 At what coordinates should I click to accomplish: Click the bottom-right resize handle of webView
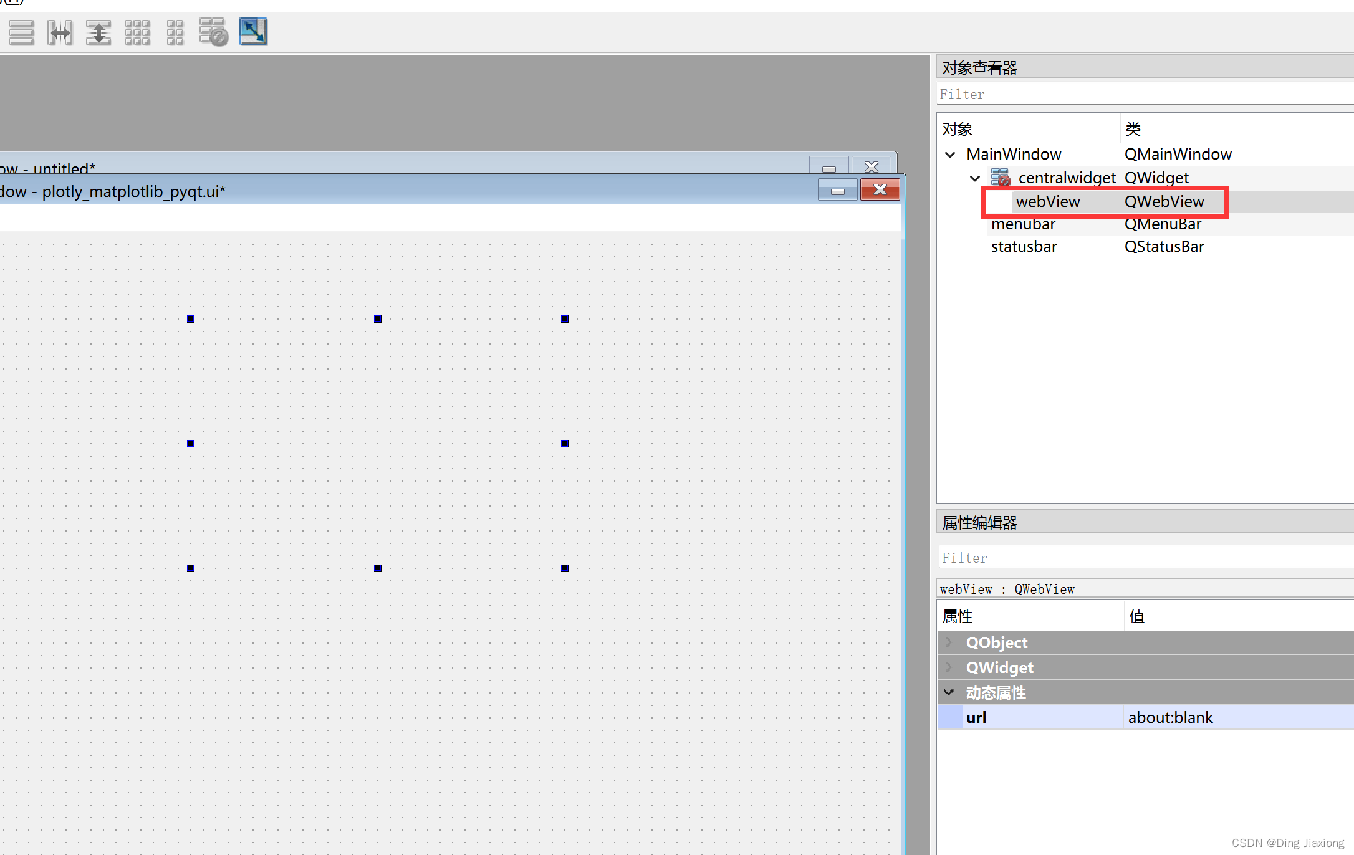click(x=565, y=568)
